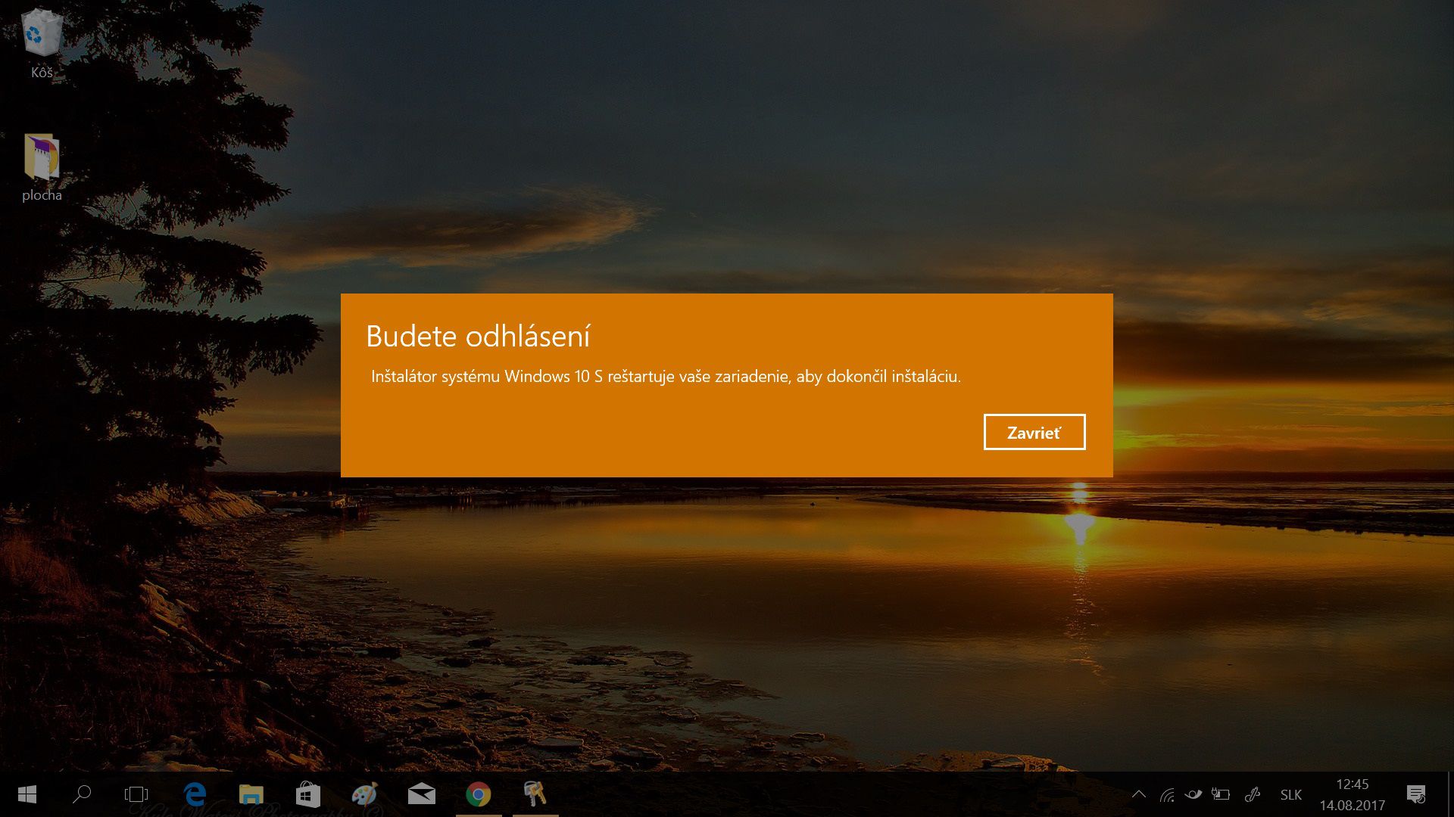
Task: Click the Zavrieť button in the dialog
Action: 1034,432
